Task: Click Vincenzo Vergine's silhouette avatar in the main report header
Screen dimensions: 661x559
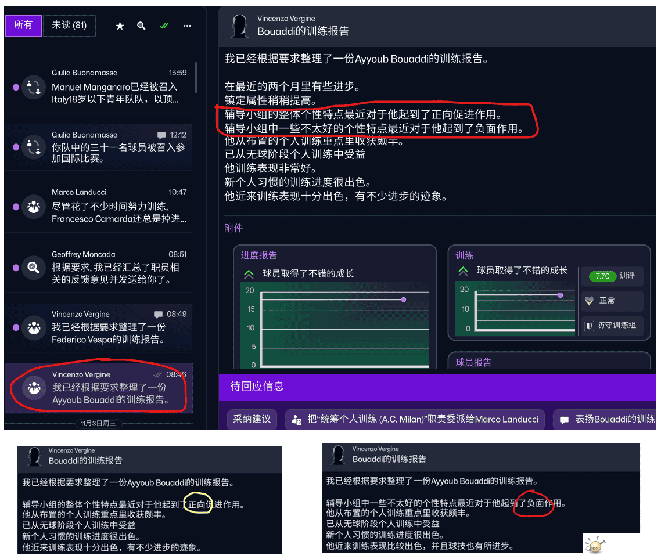Action: 239,26
